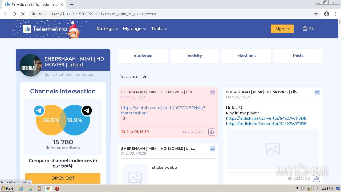Viewport: 341px width, 192px height.
Task: Click the Telemetrio logo
Action: pos(45,29)
